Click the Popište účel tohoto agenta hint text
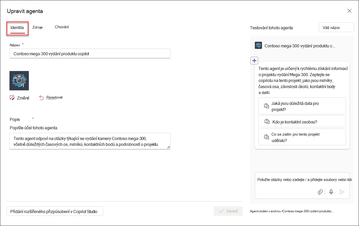359x226 pixels. (34, 128)
